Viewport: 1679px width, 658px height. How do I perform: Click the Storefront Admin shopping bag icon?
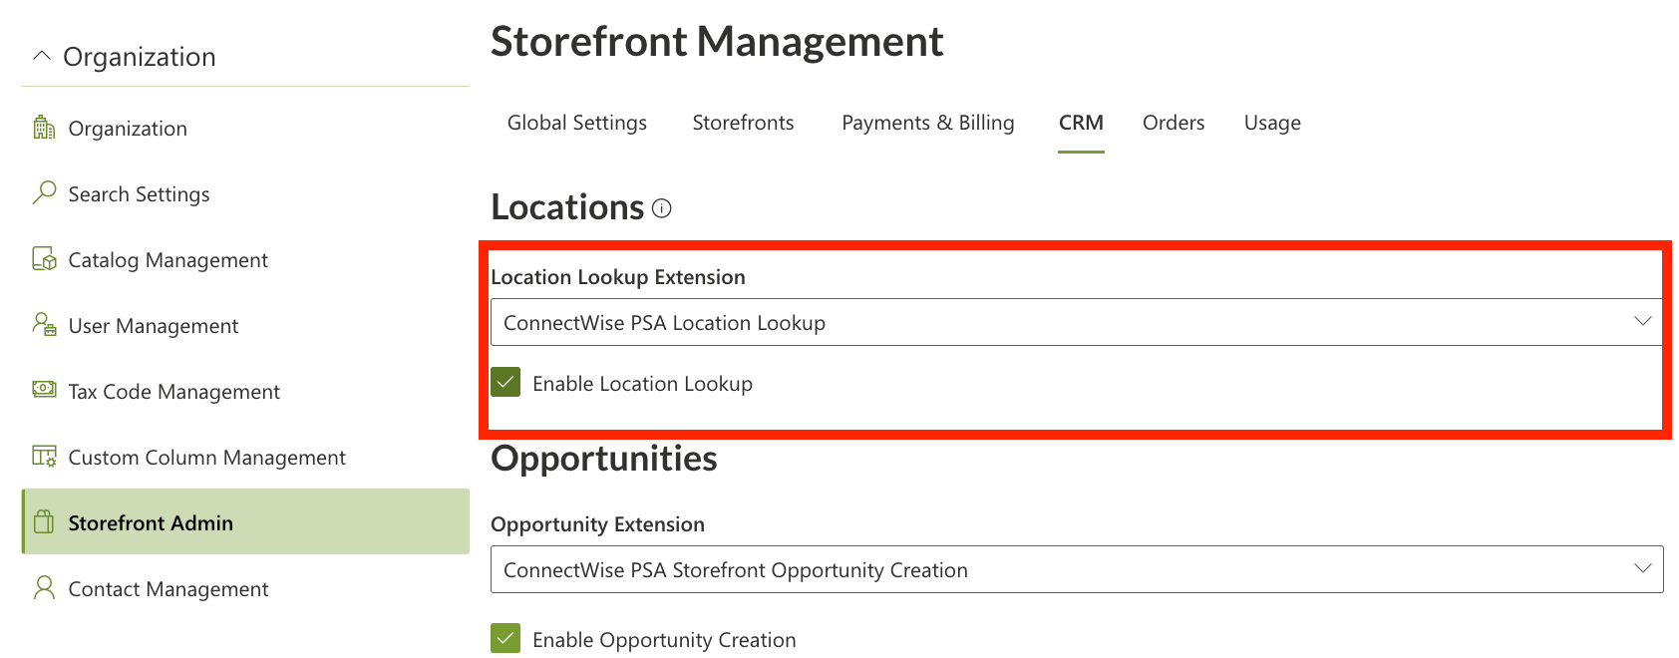pyautogui.click(x=42, y=522)
